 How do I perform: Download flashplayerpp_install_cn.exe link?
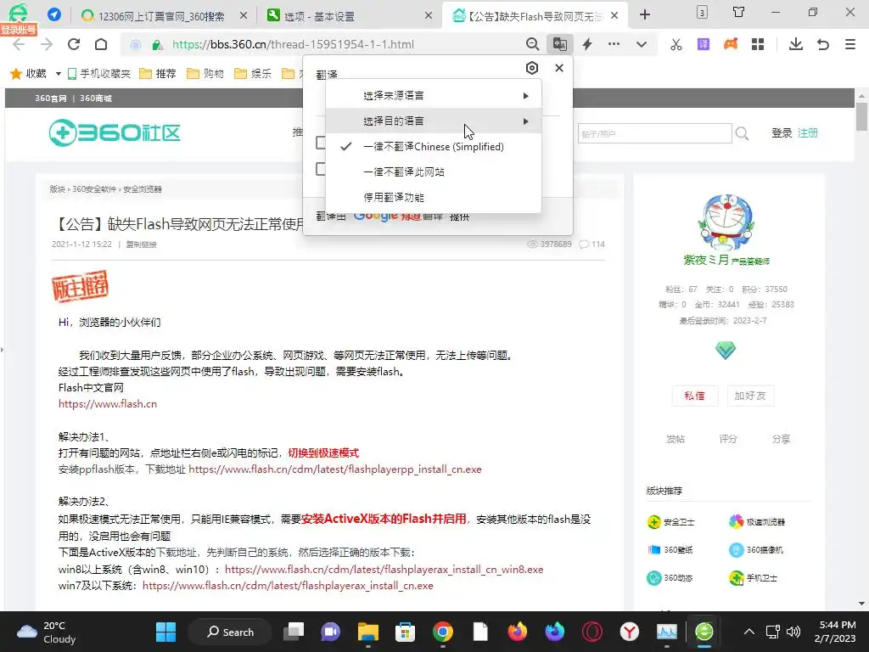pyautogui.click(x=335, y=469)
